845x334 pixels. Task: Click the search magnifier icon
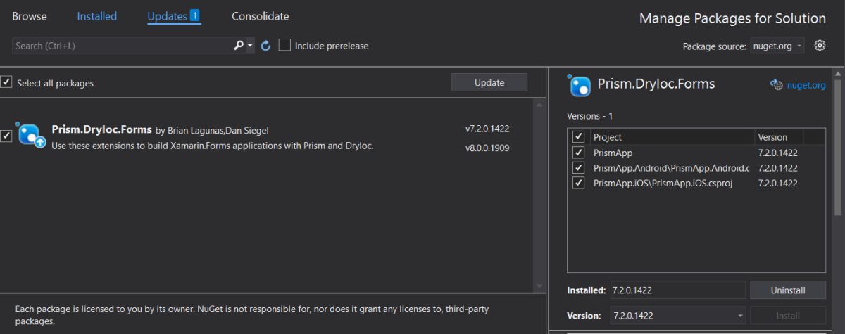239,46
